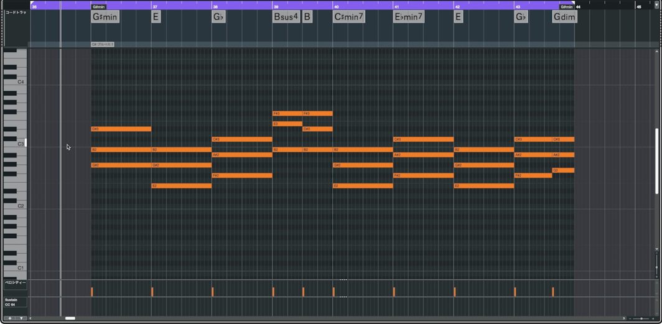Image resolution: width=662 pixels, height=324 pixels.
Task: Click bar 40 in the ruler
Action: pos(336,7)
